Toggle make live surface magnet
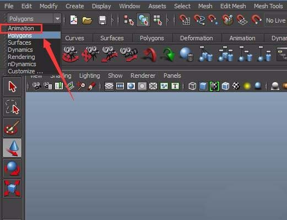Screen dimensions: 287x220 click(256, 19)
